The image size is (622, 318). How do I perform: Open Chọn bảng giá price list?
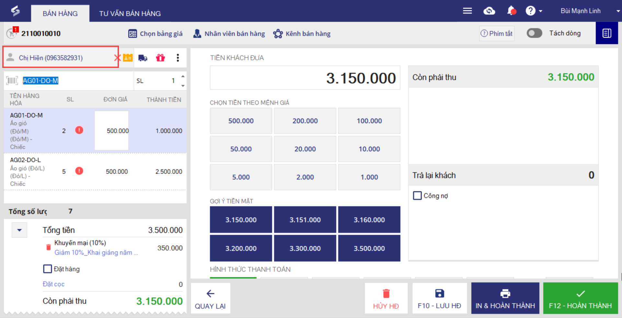[155, 34]
